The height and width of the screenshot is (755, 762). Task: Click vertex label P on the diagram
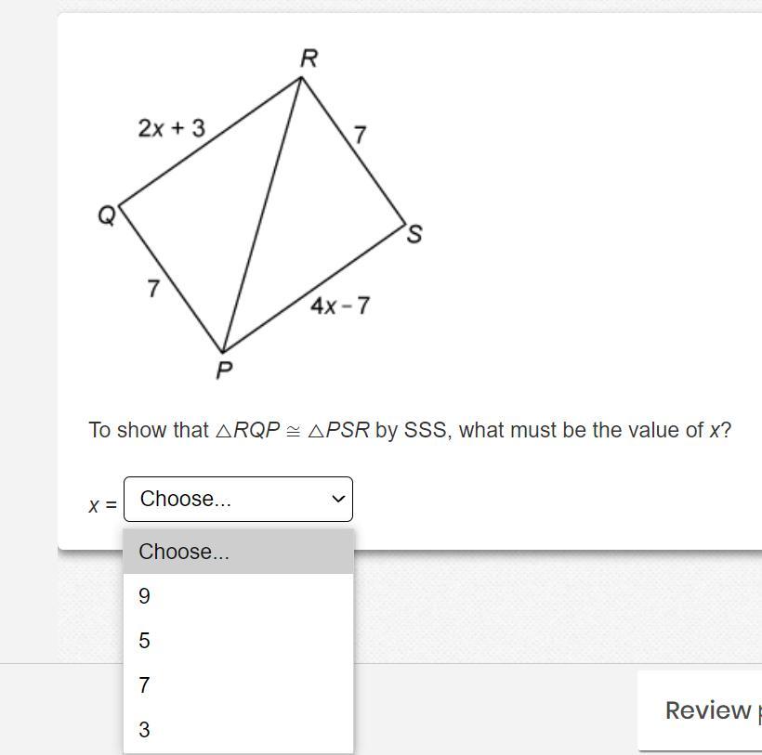(224, 371)
